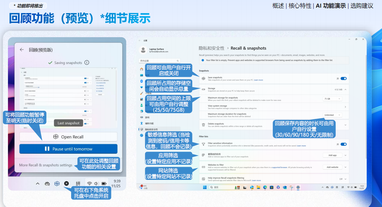Click the black X tray icon

(x=67, y=184)
